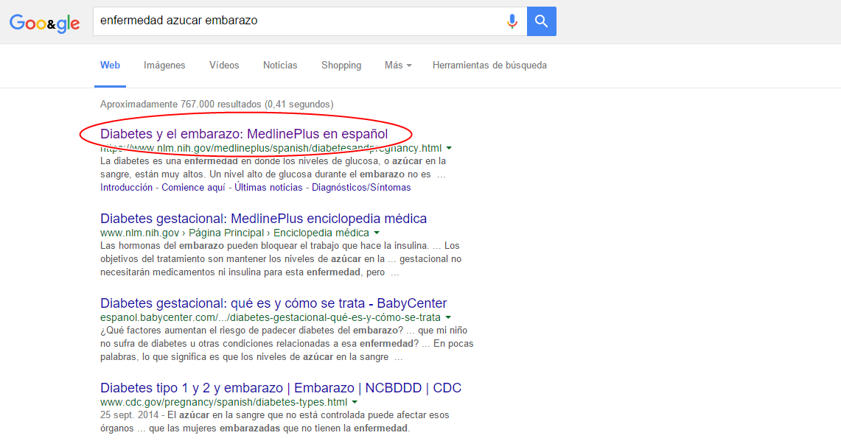
Task: Open the Shopping tab
Action: (x=341, y=66)
